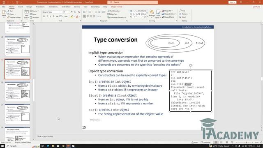This screenshot has width=263, height=148.
Task: Select the right arrow shape in shapes gallery
Action: point(139,14)
